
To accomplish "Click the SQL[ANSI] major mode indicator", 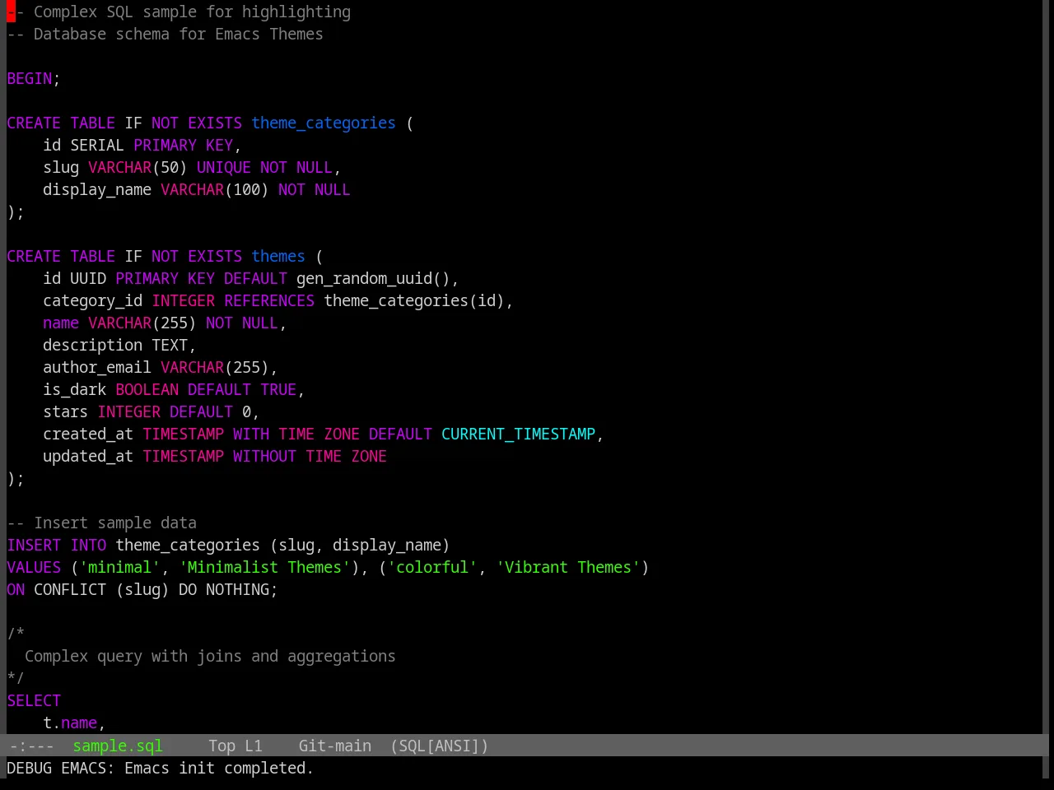I will [x=439, y=746].
